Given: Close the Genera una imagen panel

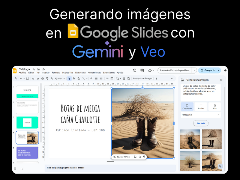Looking at the screenshot, I should click(x=221, y=80).
